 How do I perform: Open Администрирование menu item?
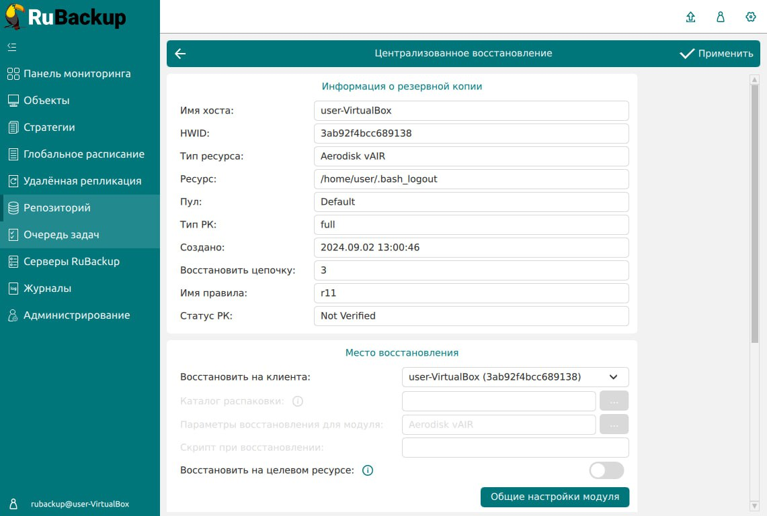tap(77, 315)
